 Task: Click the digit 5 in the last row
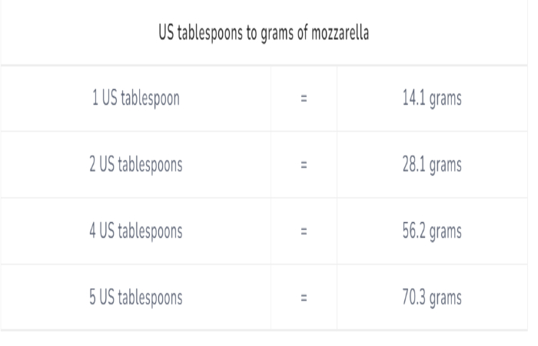[x=93, y=297]
